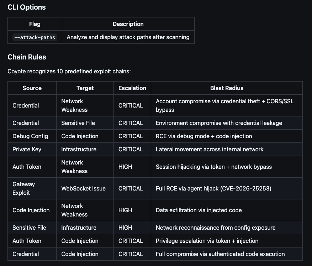Click "Network Weakness" in the Data exfiltration row
The height and width of the screenshot is (266, 312).
click(x=74, y=210)
